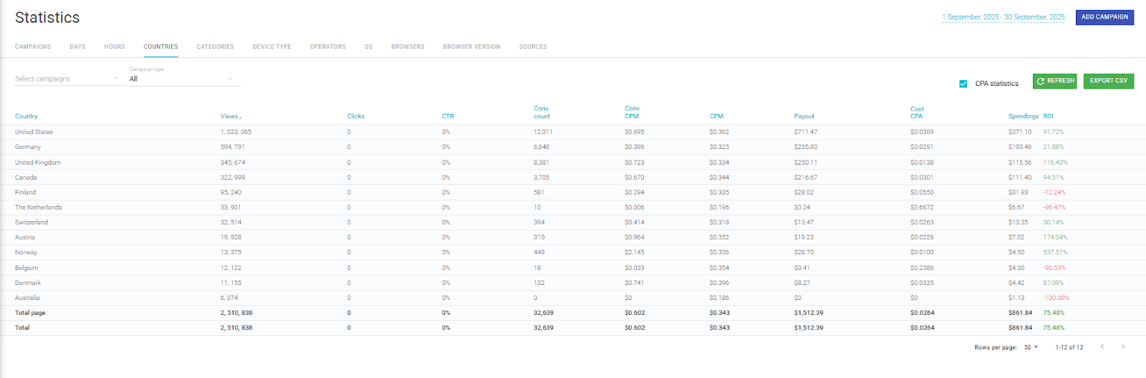The width and height of the screenshot is (1146, 378).
Task: Expand the Campaign type dropdown
Action: [x=184, y=79]
